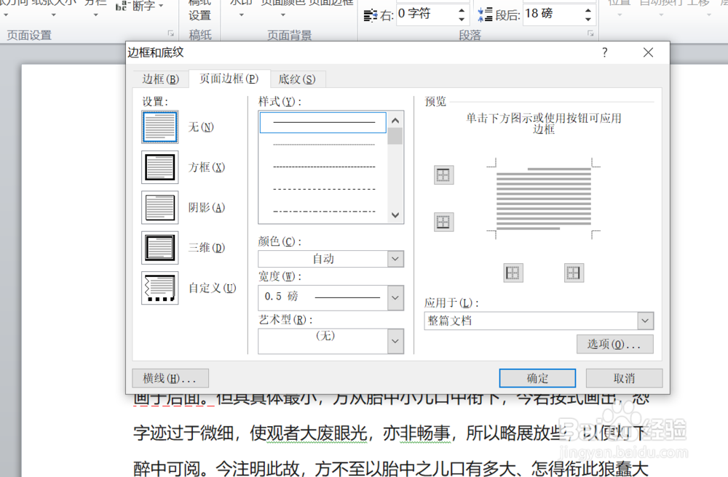Switch to the 页面边框(P) tab
Image resolution: width=728 pixels, height=477 pixels.
229,79
